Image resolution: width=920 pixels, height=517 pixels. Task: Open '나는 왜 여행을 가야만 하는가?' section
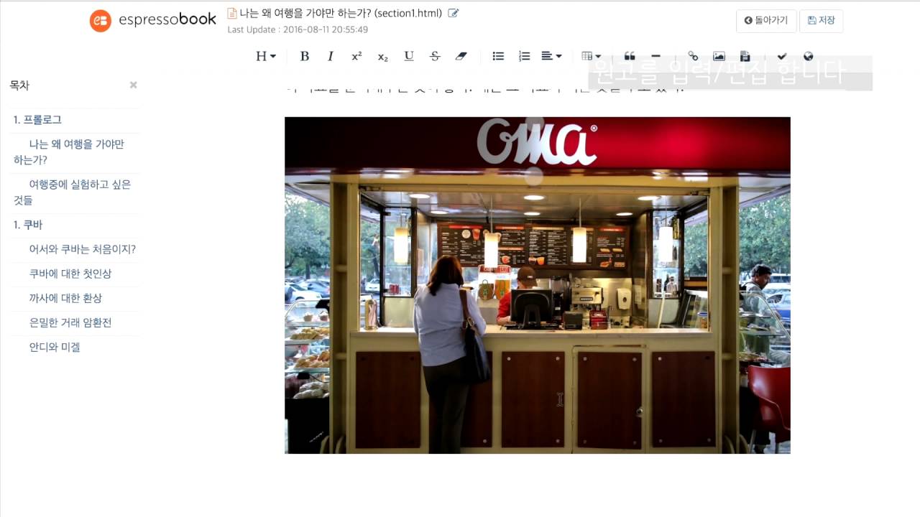coord(69,152)
